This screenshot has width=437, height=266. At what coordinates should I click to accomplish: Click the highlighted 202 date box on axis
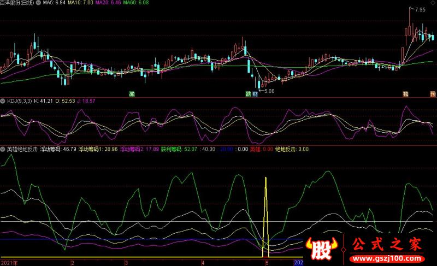click(x=298, y=263)
